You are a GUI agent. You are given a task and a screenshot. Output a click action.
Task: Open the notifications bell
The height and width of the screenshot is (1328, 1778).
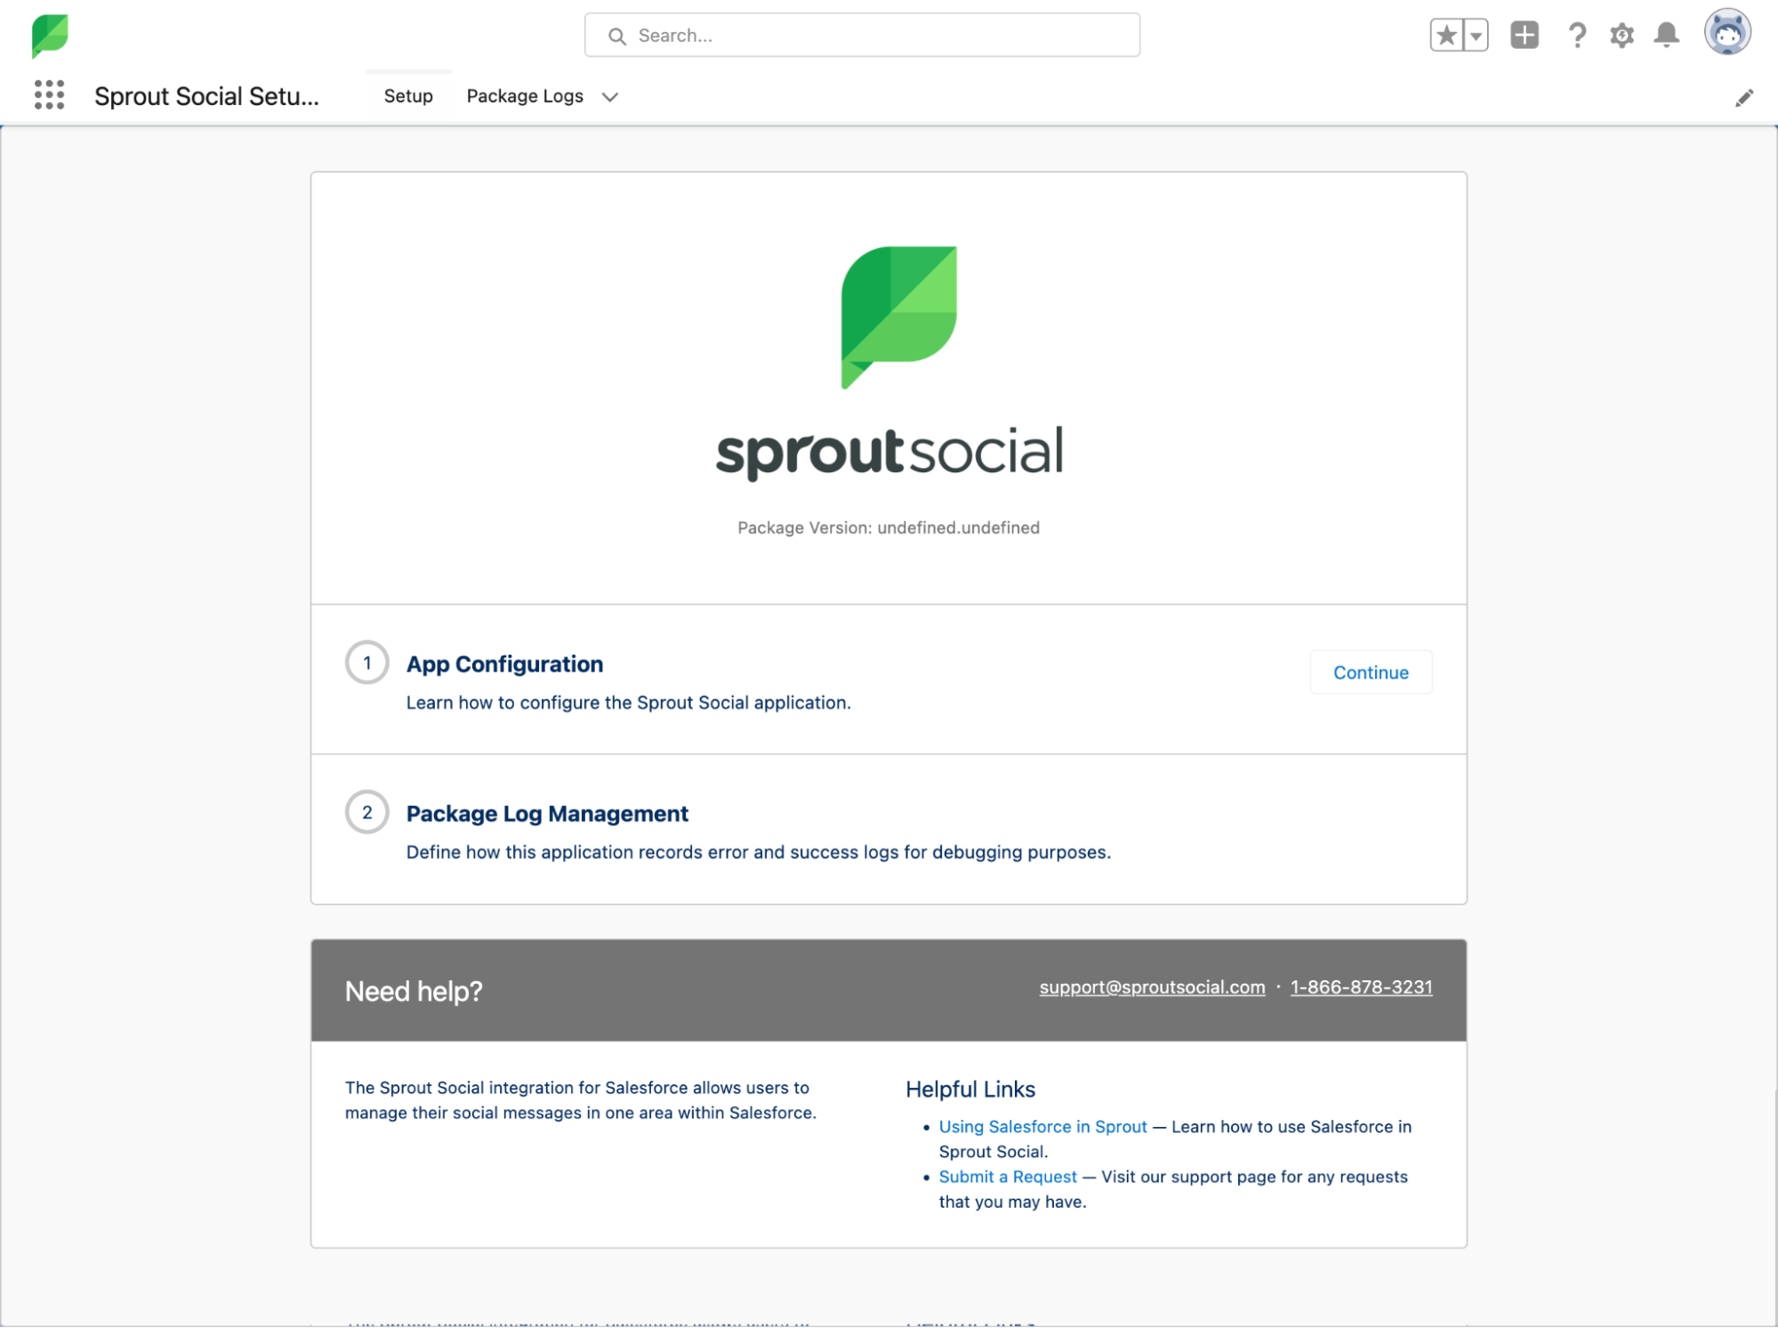coord(1666,36)
